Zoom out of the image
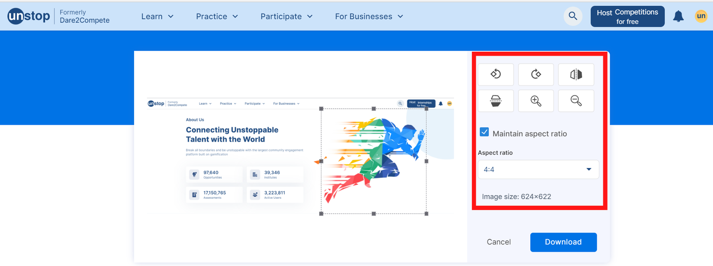The width and height of the screenshot is (713, 266). (576, 101)
